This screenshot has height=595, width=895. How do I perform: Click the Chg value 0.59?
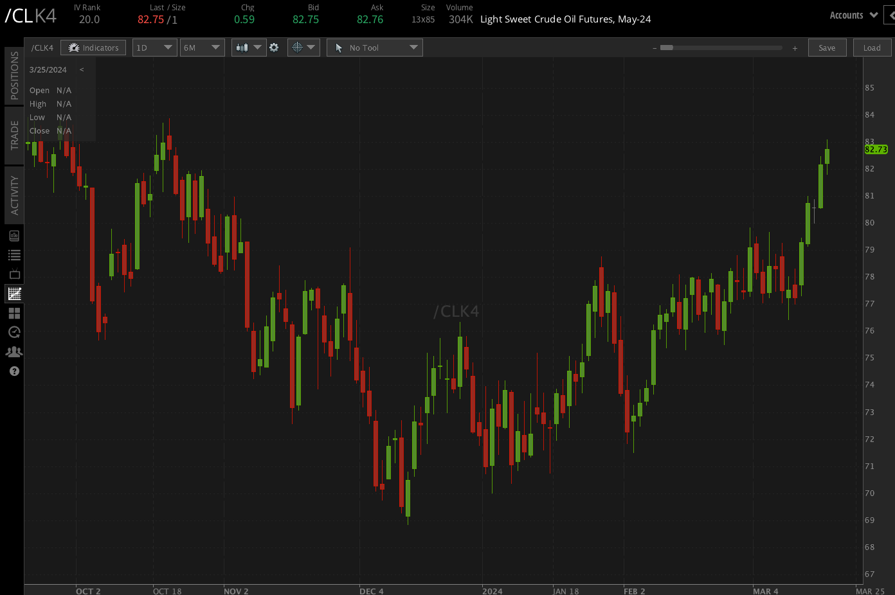click(x=244, y=19)
